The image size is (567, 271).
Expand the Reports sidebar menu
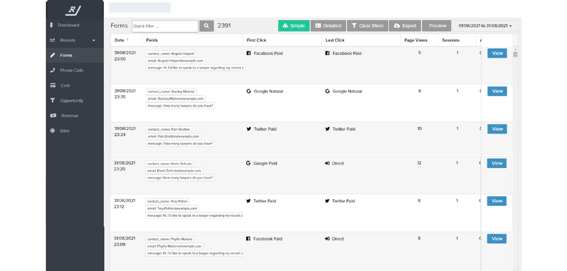pyautogui.click(x=72, y=40)
